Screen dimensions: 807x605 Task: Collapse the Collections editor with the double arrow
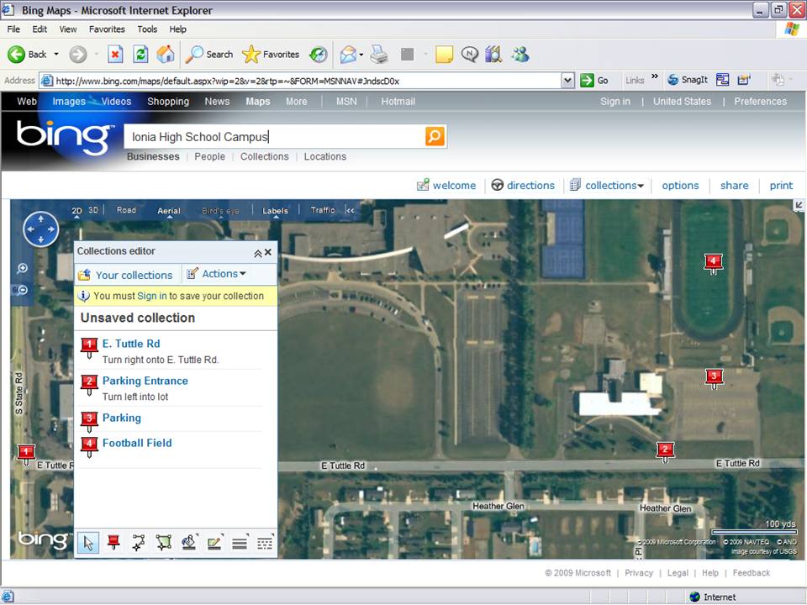tap(258, 253)
